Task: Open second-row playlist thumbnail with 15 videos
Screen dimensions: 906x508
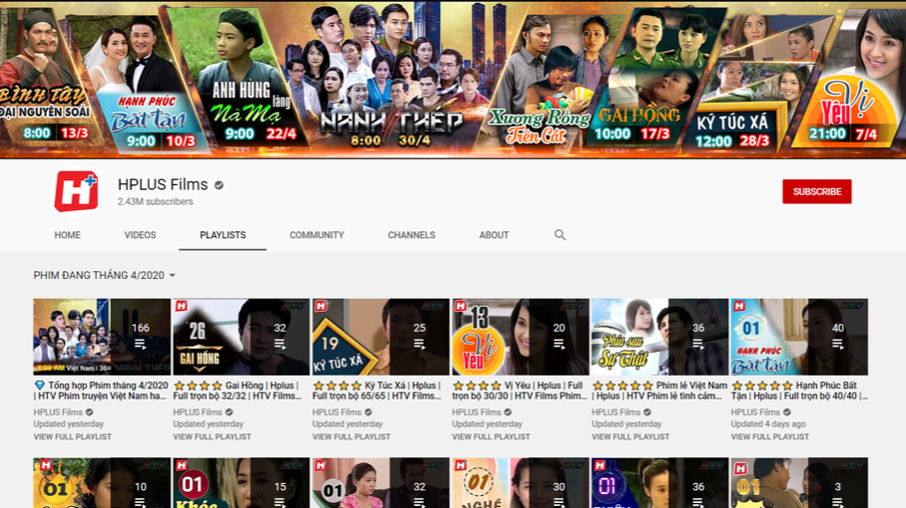Action: [x=240, y=483]
